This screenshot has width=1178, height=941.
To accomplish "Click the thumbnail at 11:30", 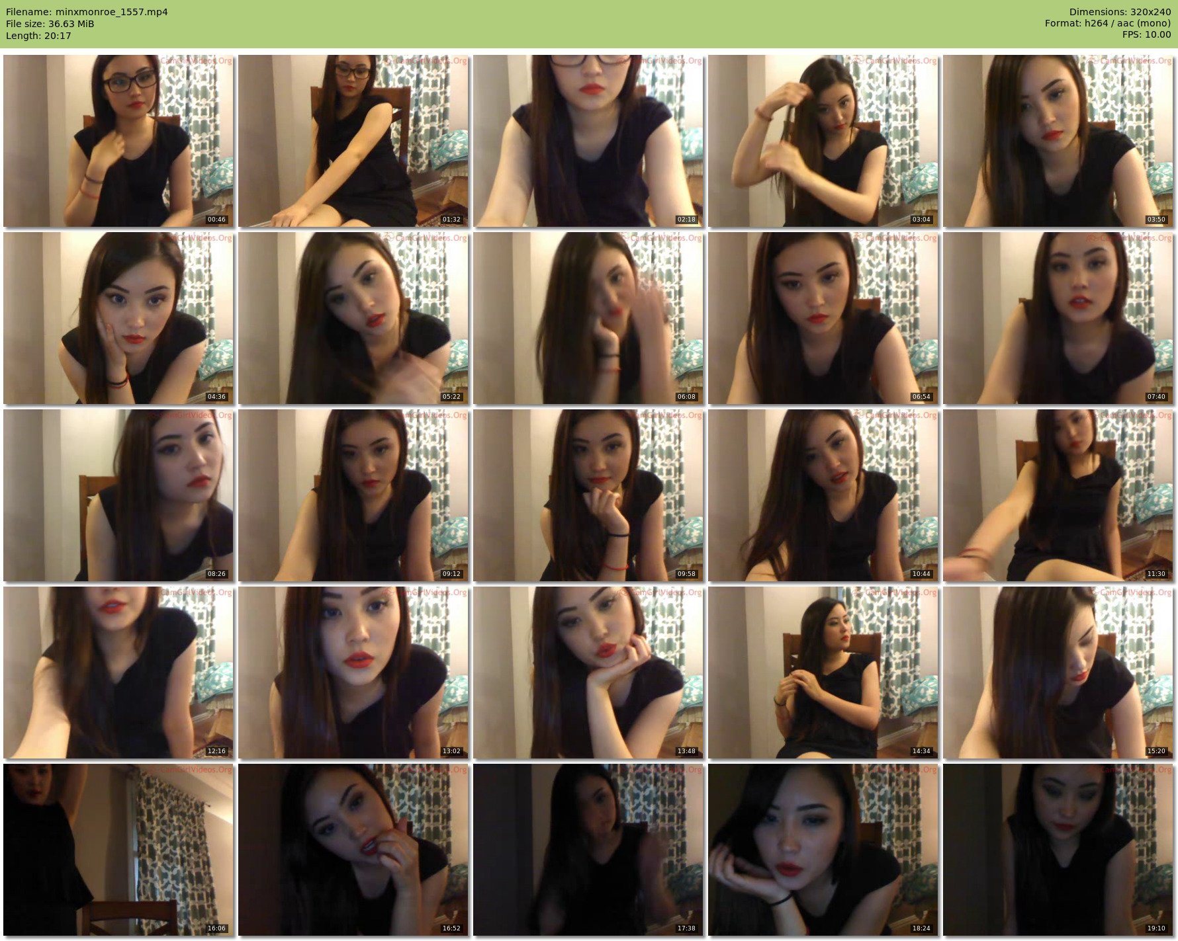I will (1058, 495).
